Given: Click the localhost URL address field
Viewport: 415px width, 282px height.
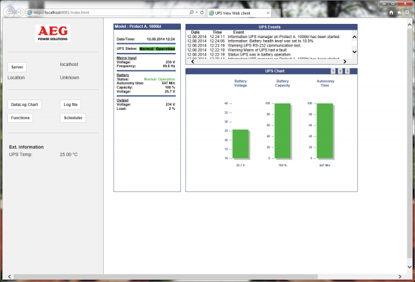Looking at the screenshot, I should coord(107,12).
